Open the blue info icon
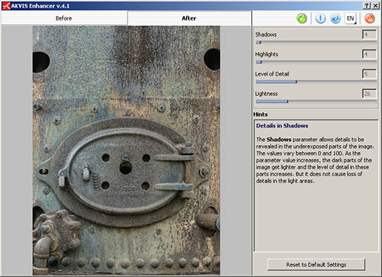The height and width of the screenshot is (277, 382). tap(320, 18)
